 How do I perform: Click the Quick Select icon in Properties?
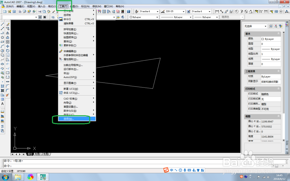[x=281, y=26]
